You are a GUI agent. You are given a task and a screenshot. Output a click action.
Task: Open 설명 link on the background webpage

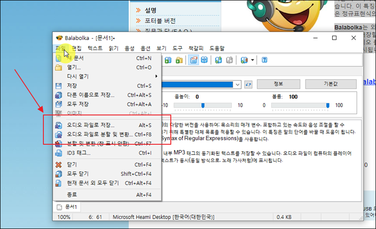click(x=150, y=10)
